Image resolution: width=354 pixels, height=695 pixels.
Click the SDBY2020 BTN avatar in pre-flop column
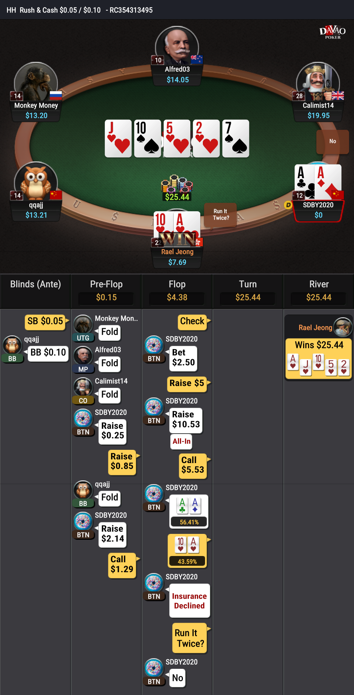pos(83,418)
